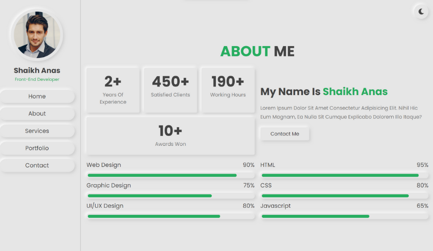
Task: Click the HTML skill progress bar
Action: pyautogui.click(x=344, y=175)
